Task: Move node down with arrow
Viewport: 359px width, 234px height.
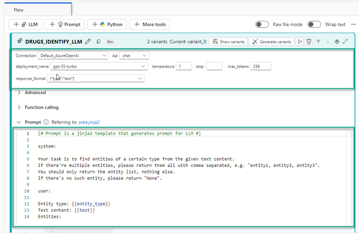Action: [328, 42]
